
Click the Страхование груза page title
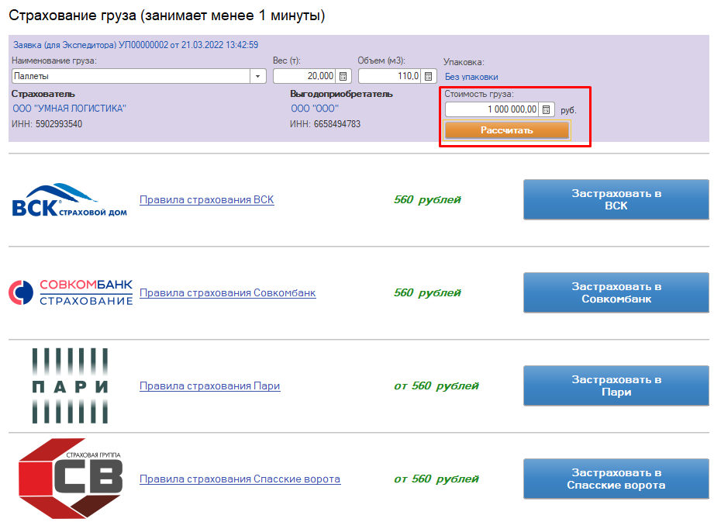167,16
